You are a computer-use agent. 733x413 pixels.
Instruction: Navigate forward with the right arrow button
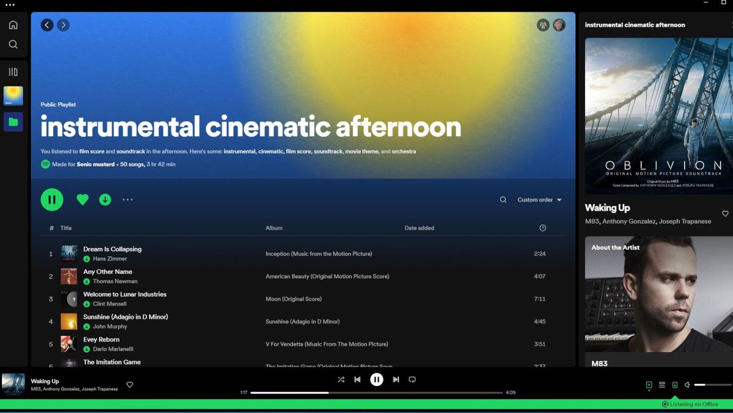coord(64,25)
